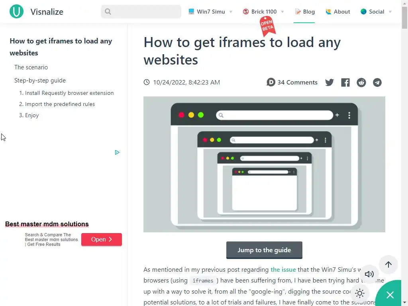The width and height of the screenshot is (408, 306).
Task: Open Win7 Simu menu item
Action: pos(210,12)
